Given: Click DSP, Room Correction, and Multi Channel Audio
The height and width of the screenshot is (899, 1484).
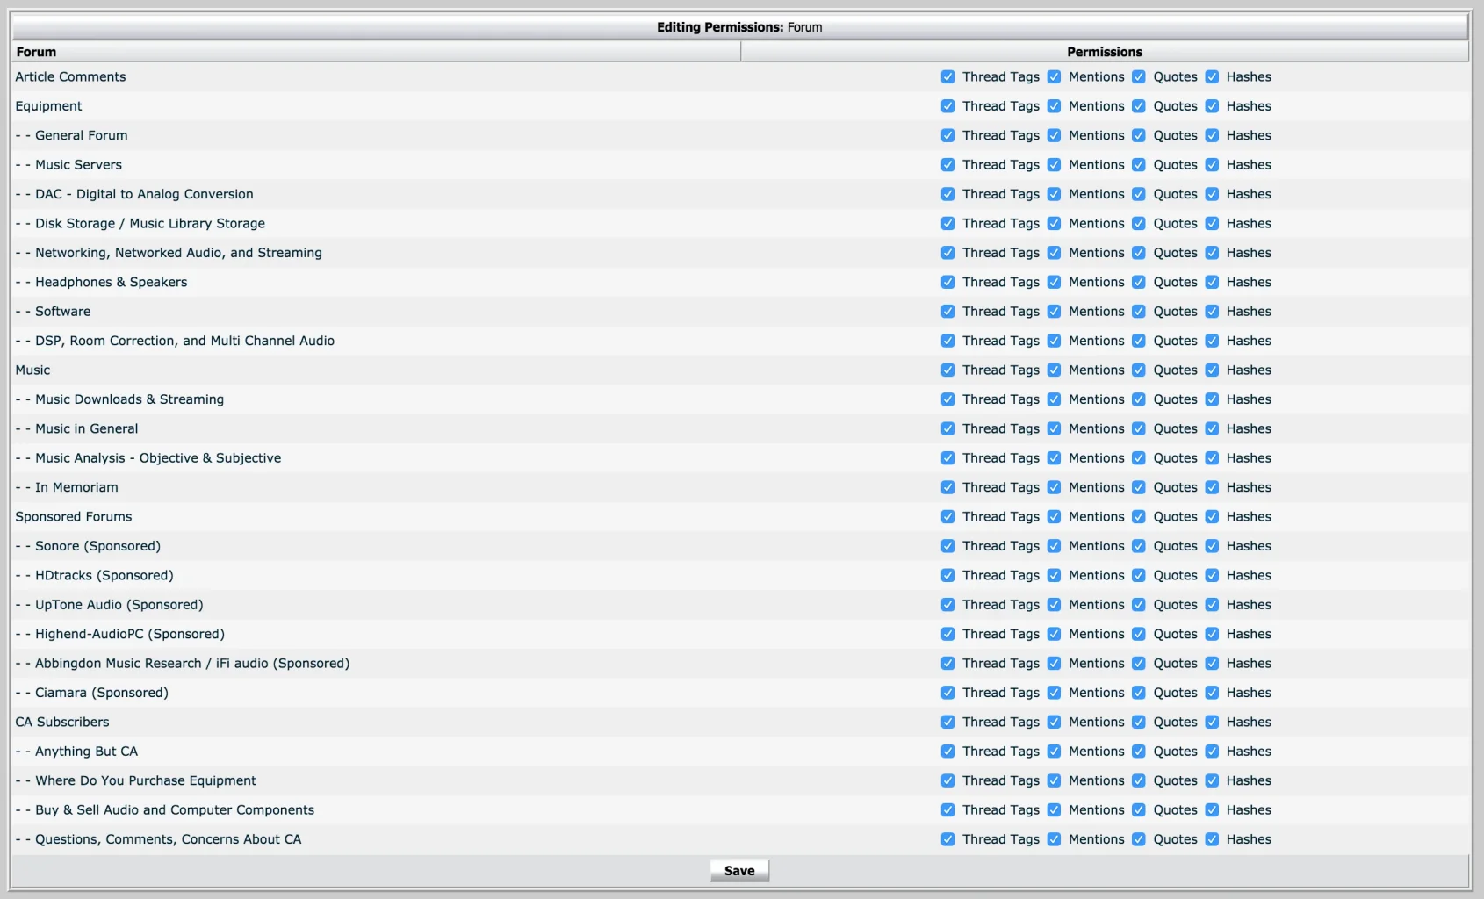Looking at the screenshot, I should pyautogui.click(x=184, y=341).
